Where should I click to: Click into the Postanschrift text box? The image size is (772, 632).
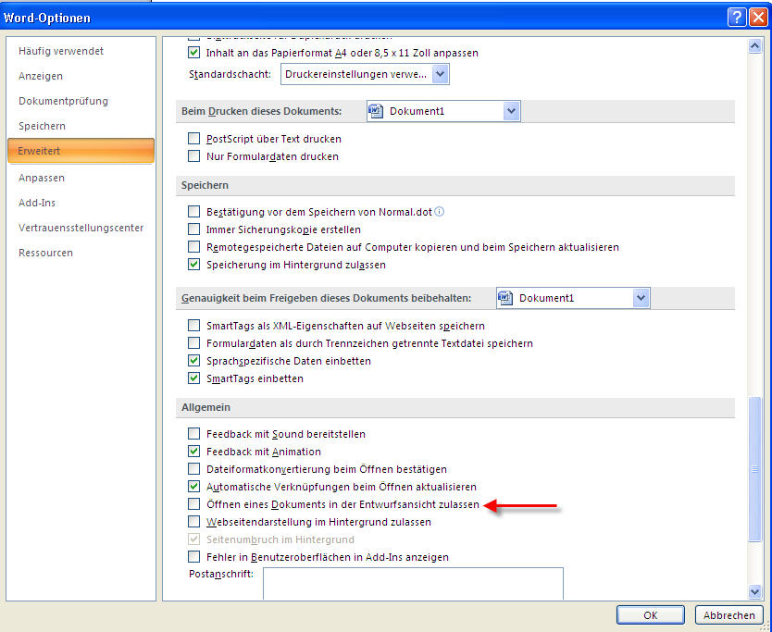tap(413, 584)
